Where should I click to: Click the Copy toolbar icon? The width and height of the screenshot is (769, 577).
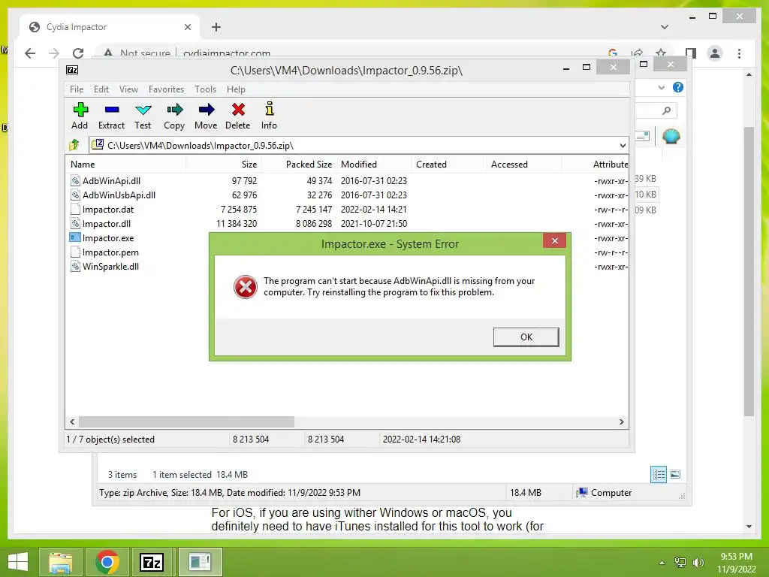(x=174, y=110)
